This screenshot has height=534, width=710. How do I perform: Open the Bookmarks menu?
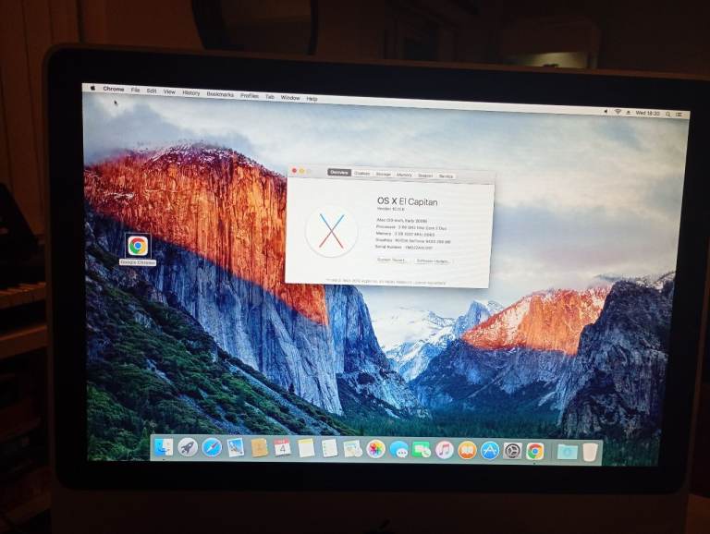pyautogui.click(x=220, y=94)
